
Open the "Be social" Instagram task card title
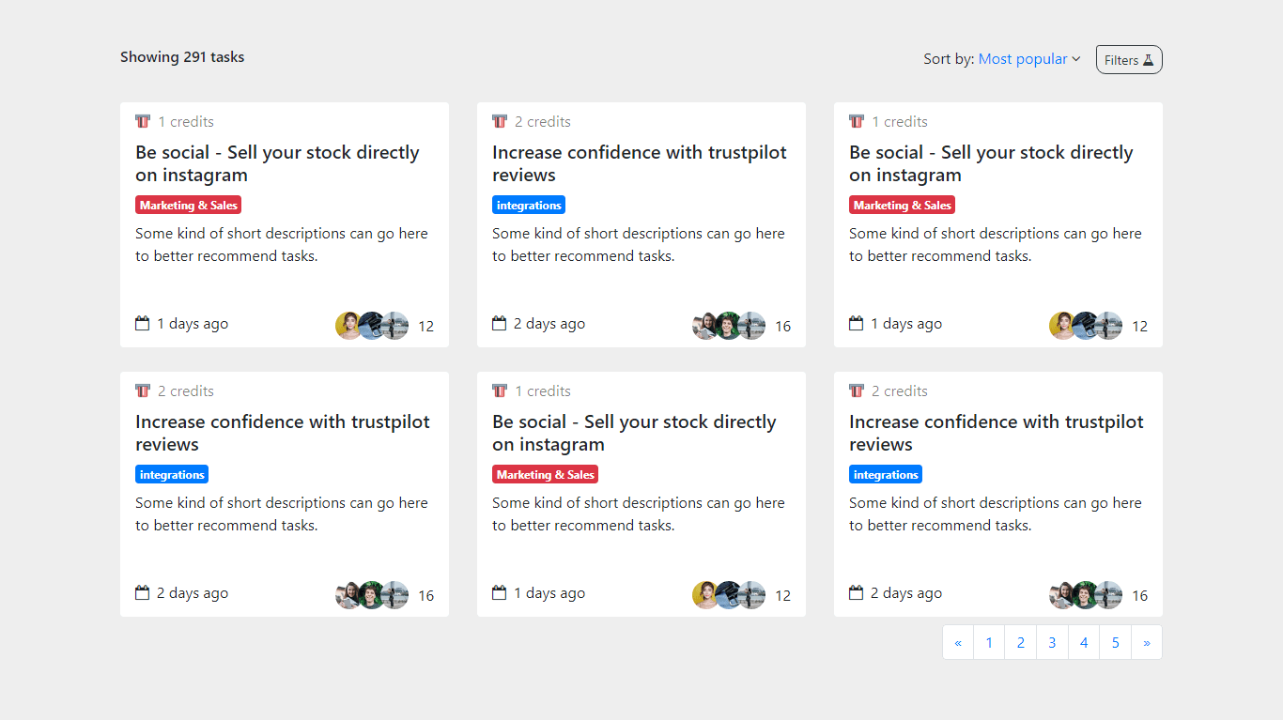click(x=278, y=162)
